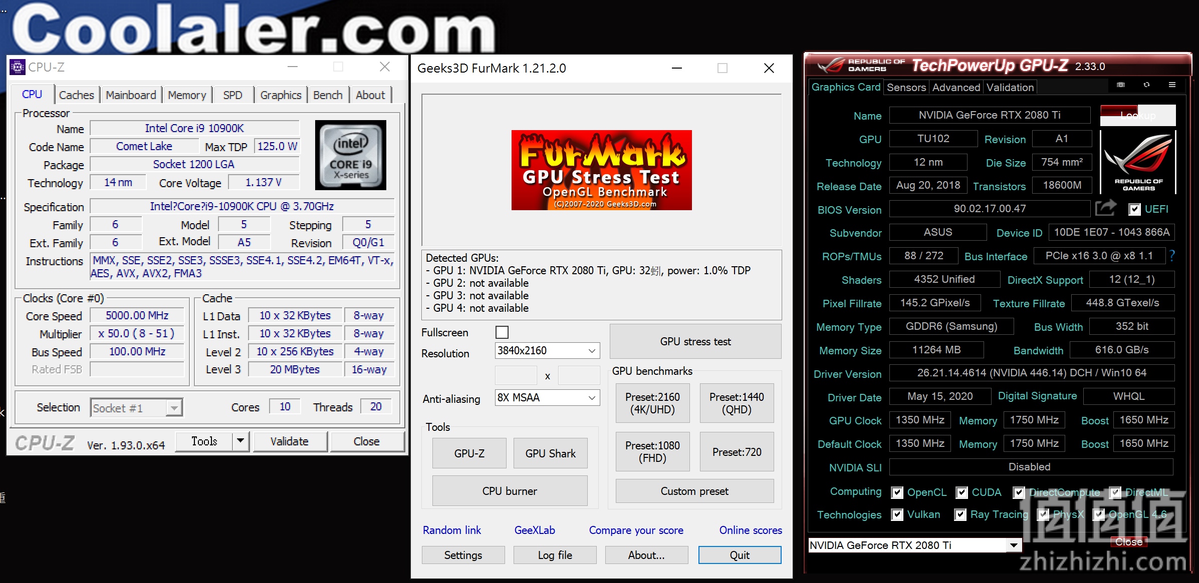The width and height of the screenshot is (1199, 583).
Task: Launch GPU Shark tool
Action: [x=550, y=453]
